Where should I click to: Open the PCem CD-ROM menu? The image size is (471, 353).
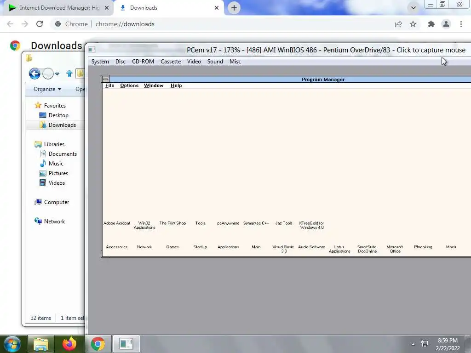coord(143,62)
